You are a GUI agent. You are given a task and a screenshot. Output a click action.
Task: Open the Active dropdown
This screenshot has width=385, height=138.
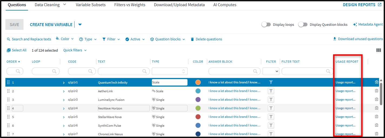pyautogui.click(x=135, y=39)
